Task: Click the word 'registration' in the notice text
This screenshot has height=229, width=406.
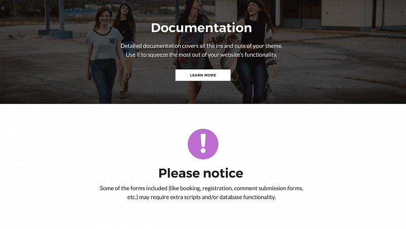Action: (x=218, y=188)
